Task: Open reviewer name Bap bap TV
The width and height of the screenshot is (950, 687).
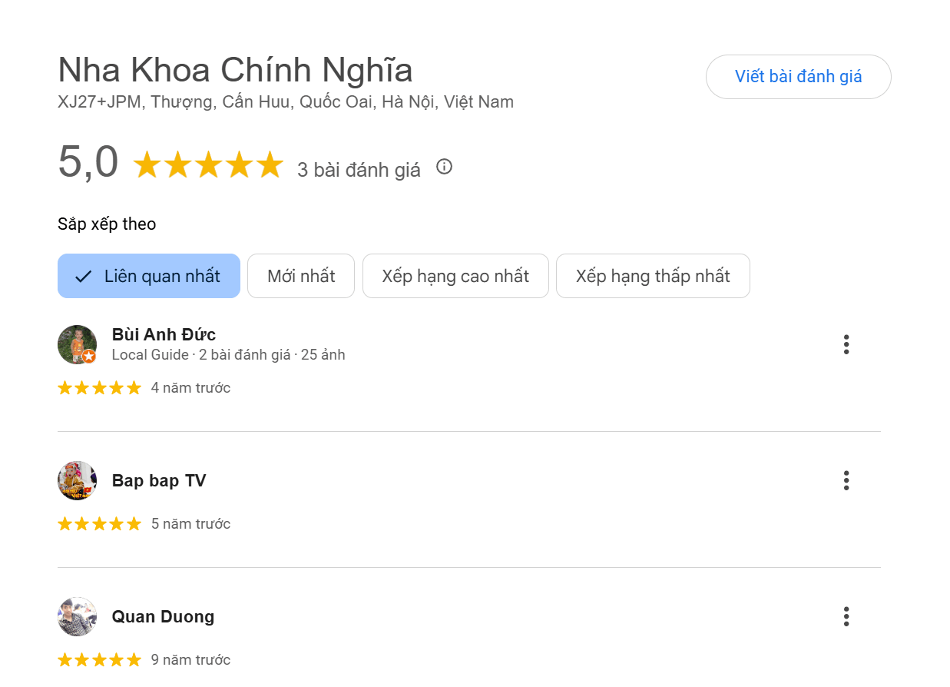Action: click(159, 480)
